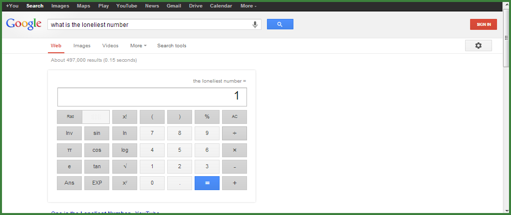This screenshot has width=511, height=215.
Task: Click the blue magnifier search button
Action: (280, 24)
